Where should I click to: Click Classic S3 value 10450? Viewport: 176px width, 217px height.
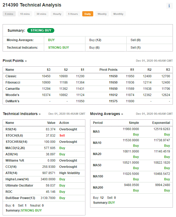(46, 76)
